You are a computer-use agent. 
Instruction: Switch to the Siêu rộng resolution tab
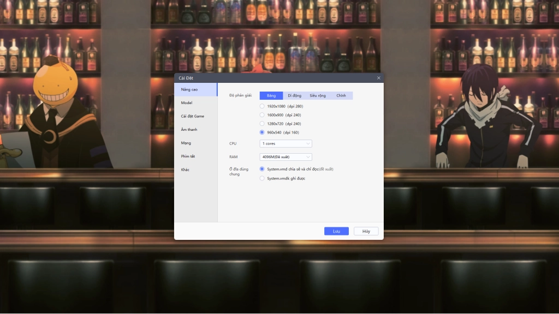click(x=318, y=95)
